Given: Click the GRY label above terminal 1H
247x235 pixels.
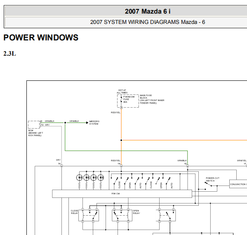Looking at the screenshot, I should tap(58, 160).
